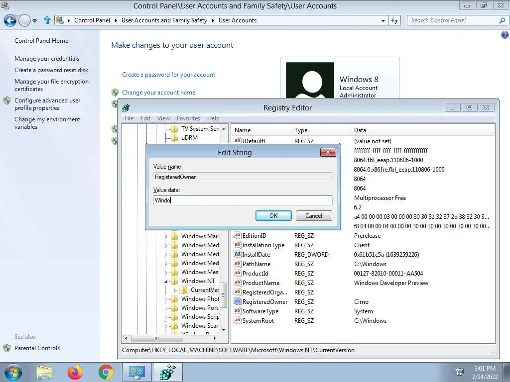The height and width of the screenshot is (382, 510).
Task: Click the registry tree horizontal scrollbar
Action: pyautogui.click(x=157, y=338)
